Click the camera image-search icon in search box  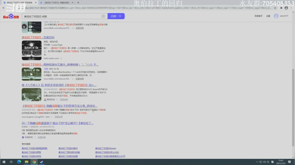coord(103,16)
